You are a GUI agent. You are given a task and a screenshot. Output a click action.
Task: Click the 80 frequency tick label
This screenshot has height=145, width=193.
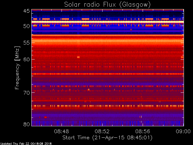coord(27,124)
